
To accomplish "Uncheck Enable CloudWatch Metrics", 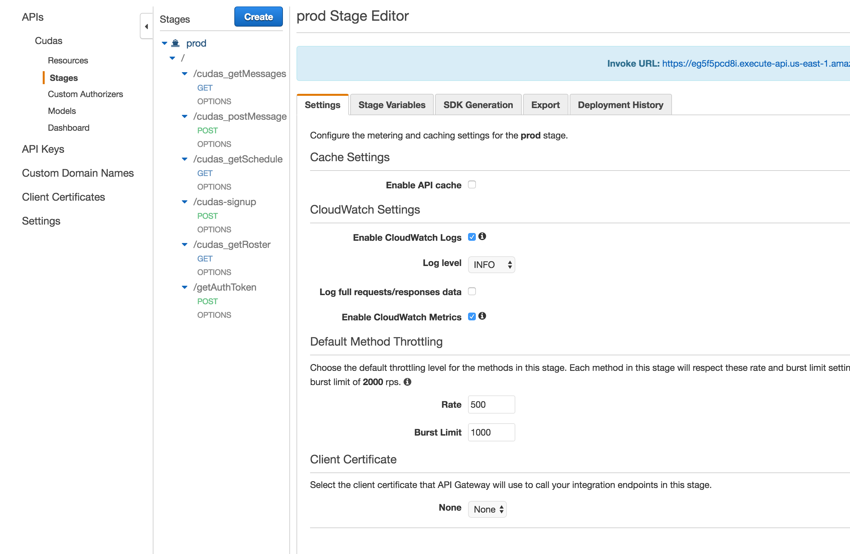I will 472,316.
